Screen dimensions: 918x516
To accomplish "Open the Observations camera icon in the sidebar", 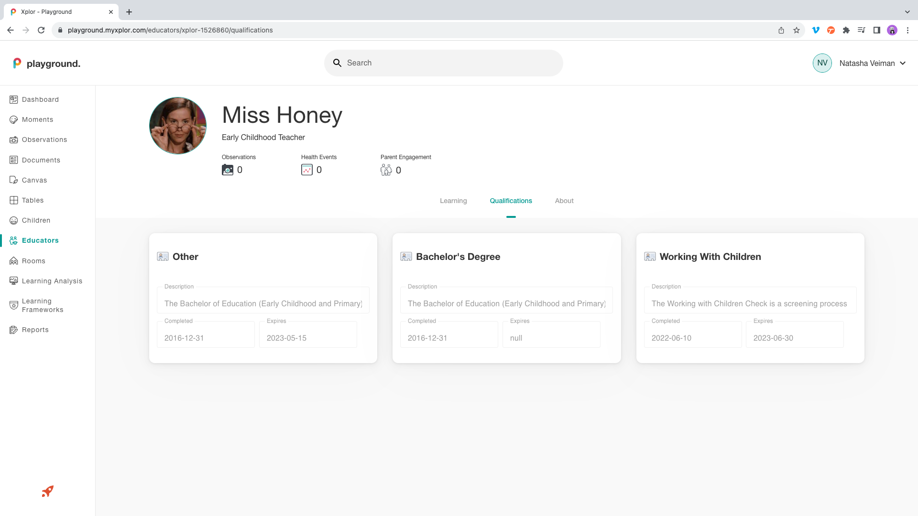I will click(x=14, y=140).
